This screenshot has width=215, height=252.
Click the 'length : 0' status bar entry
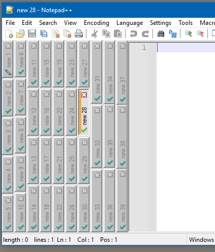pyautogui.click(x=16, y=240)
